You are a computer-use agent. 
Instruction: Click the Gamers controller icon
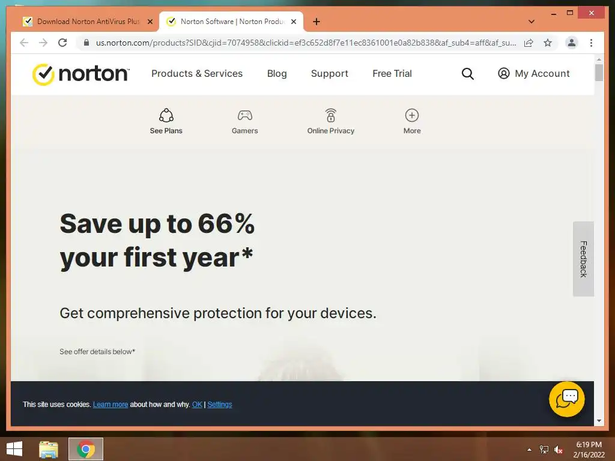coord(245,115)
